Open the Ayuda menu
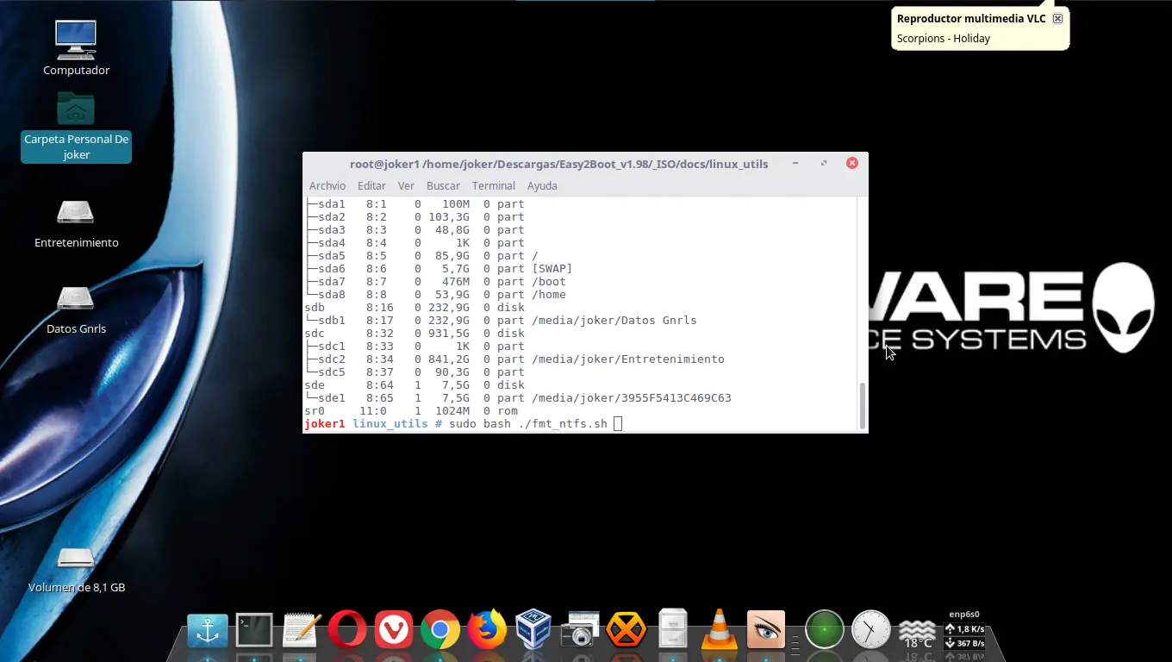Viewport: 1172px width, 662px height. 542,186
